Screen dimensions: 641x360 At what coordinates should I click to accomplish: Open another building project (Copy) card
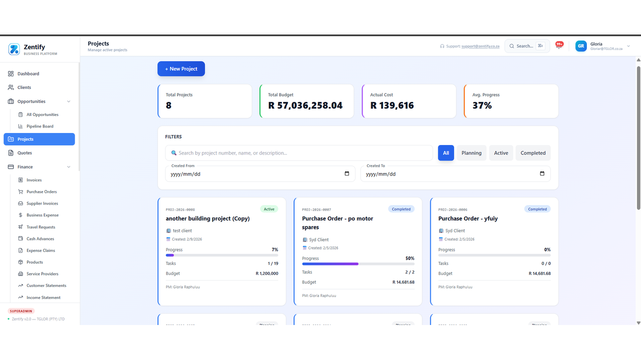222,251
